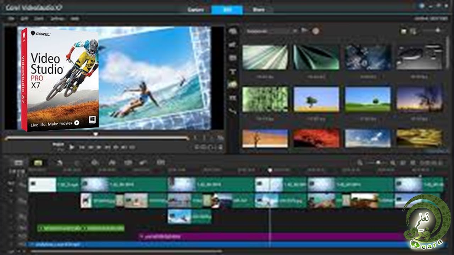The width and height of the screenshot is (454, 255).
Task: Open the Graphic library icon
Action: click(x=233, y=84)
